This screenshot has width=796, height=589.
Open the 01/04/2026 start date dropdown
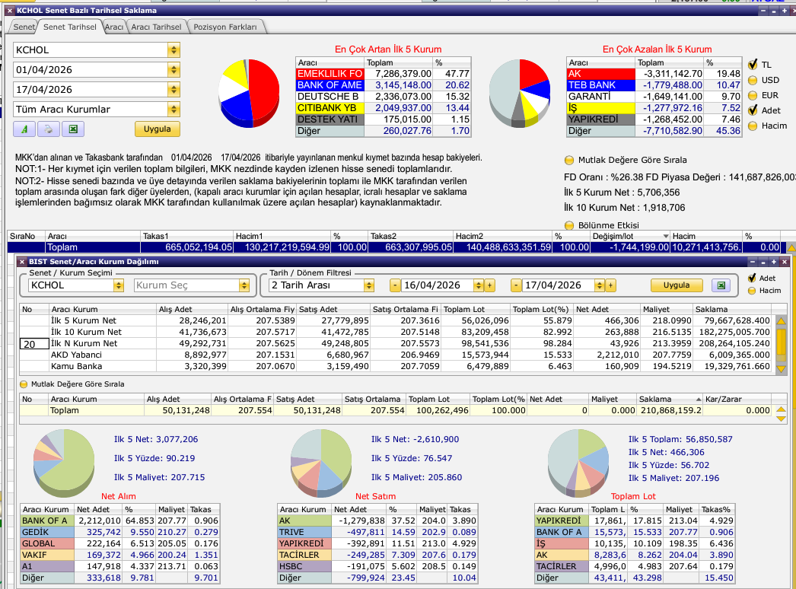click(x=174, y=69)
